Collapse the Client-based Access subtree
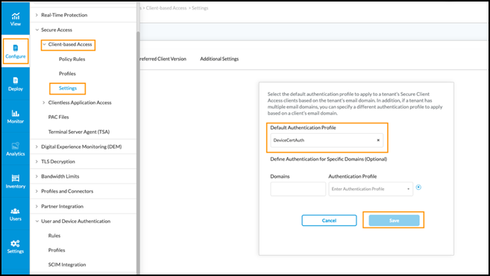This screenshot has width=490, height=276. coord(44,45)
